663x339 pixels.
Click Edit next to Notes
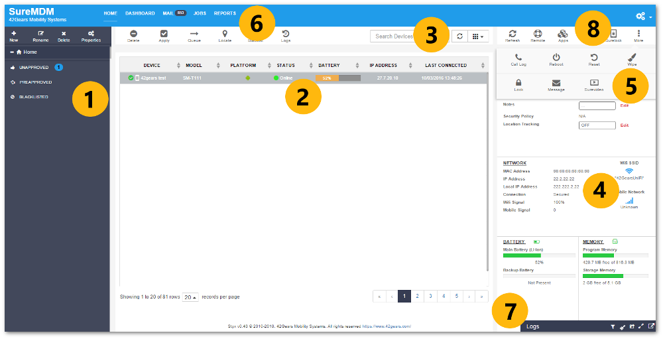click(x=624, y=105)
